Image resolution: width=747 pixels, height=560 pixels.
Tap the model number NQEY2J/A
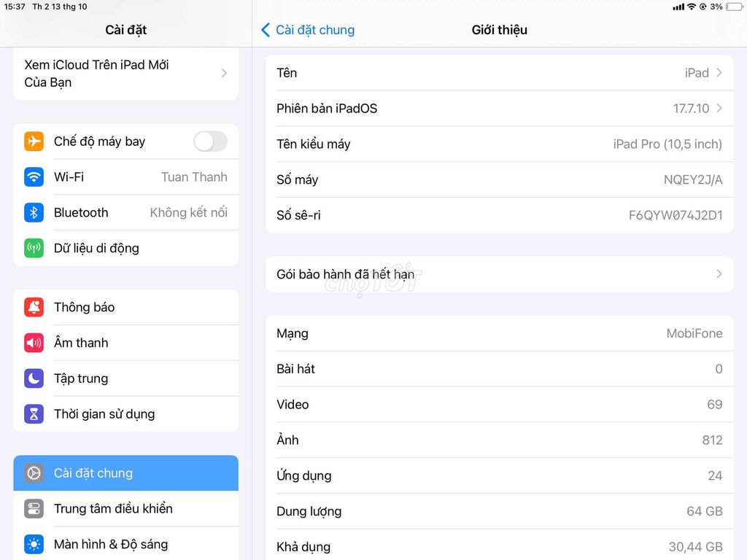pos(693,180)
